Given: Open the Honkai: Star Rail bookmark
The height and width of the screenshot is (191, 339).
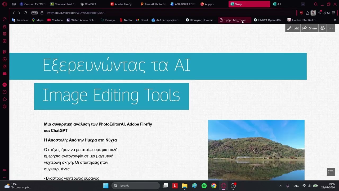Looking at the screenshot, I should coord(302,20).
